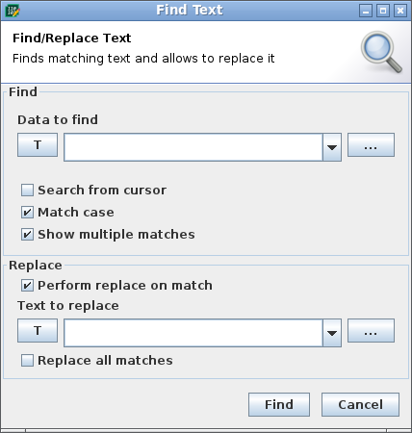Open the '...' editor for Data to find
Image resolution: width=412 pixels, height=433 pixels.
click(371, 145)
